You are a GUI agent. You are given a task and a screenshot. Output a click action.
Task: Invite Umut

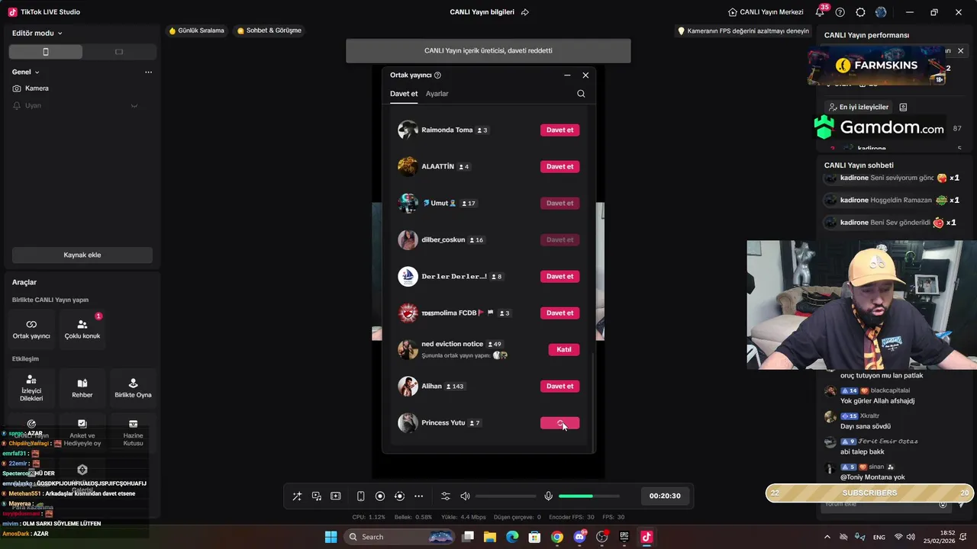559,203
